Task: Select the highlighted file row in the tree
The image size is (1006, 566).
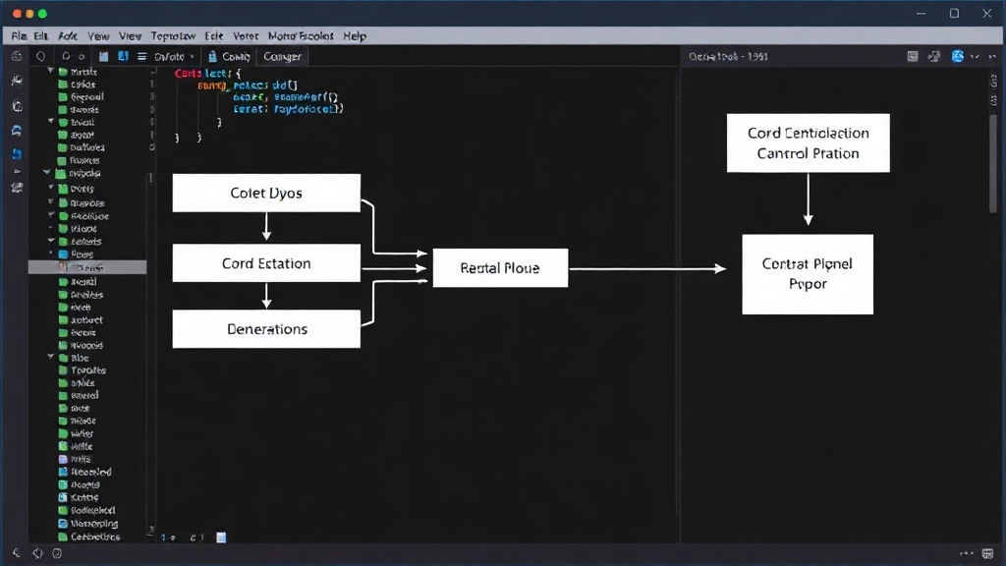Action: (87, 267)
